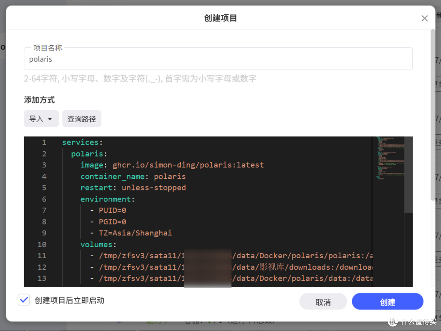Click the 项目名称 input field containing polaris

point(218,59)
